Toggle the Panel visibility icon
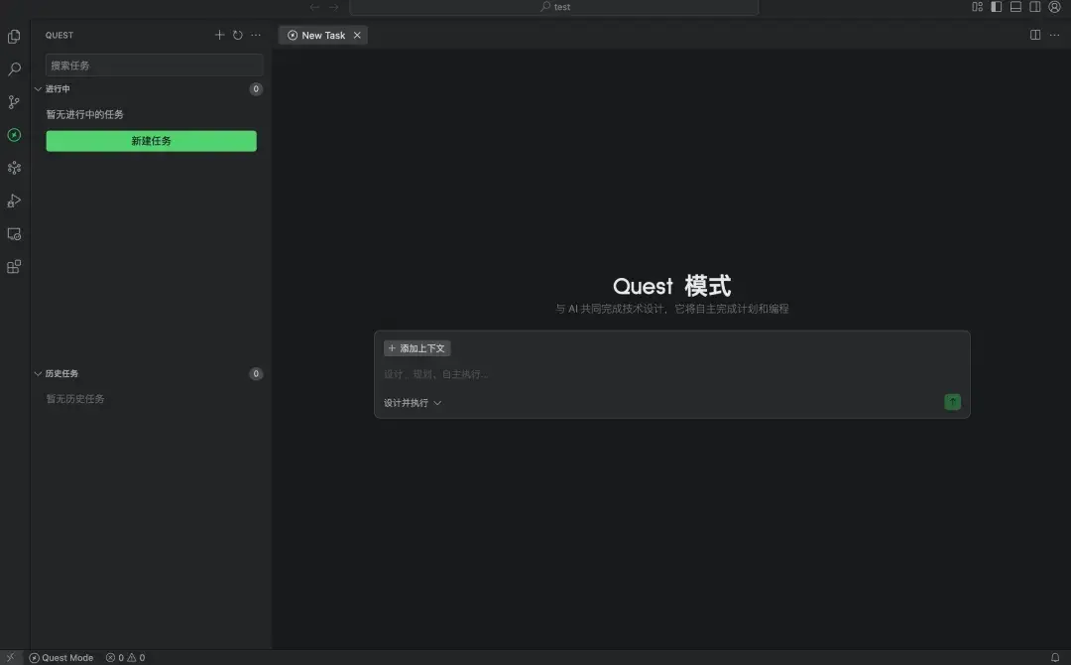This screenshot has height=665, width=1071. [x=1015, y=7]
